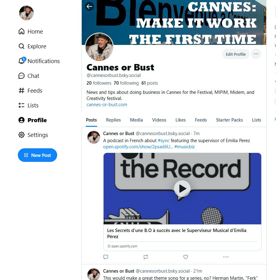Viewport: 276px width, 280px height.
Task: Open Lists from sidebar
Action: click(29, 105)
